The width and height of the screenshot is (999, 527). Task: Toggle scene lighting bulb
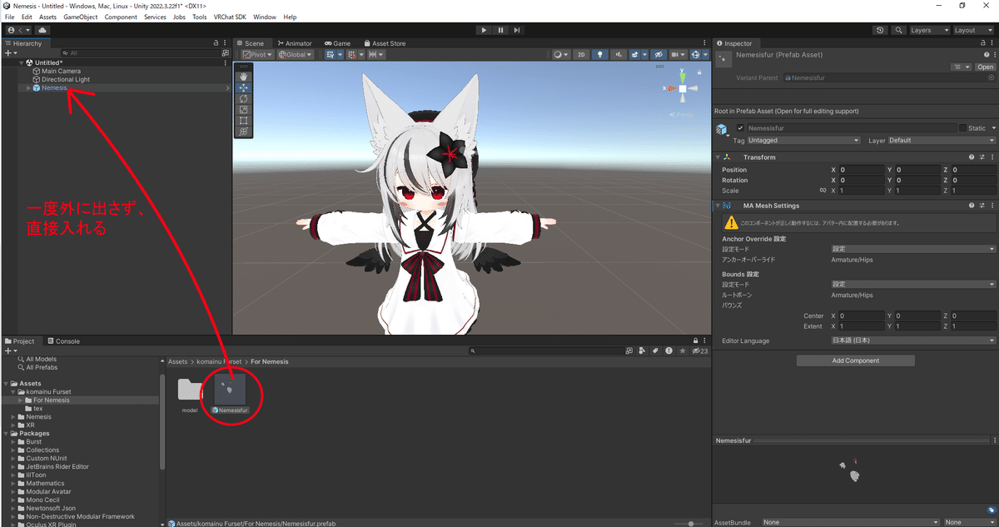pos(599,55)
